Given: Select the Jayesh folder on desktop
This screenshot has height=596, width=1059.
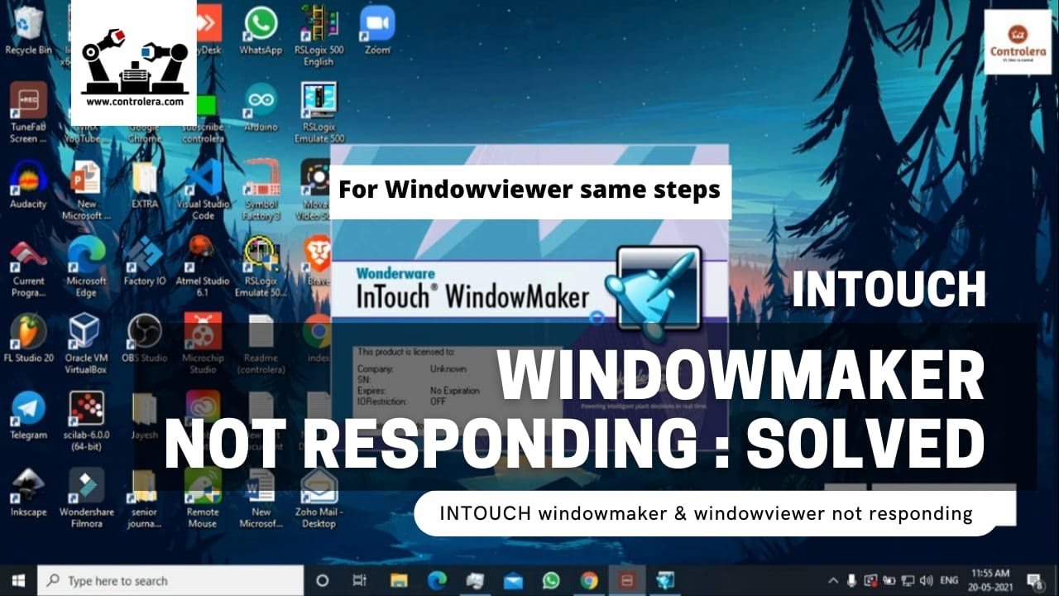Looking at the screenshot, I should (x=145, y=416).
